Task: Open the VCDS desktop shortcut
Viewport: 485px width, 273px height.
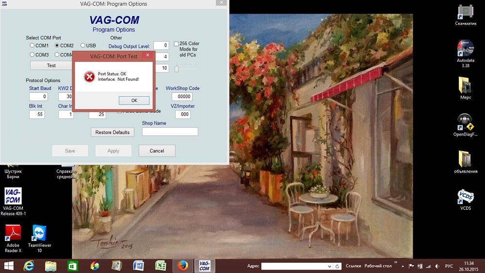Action: tap(466, 199)
